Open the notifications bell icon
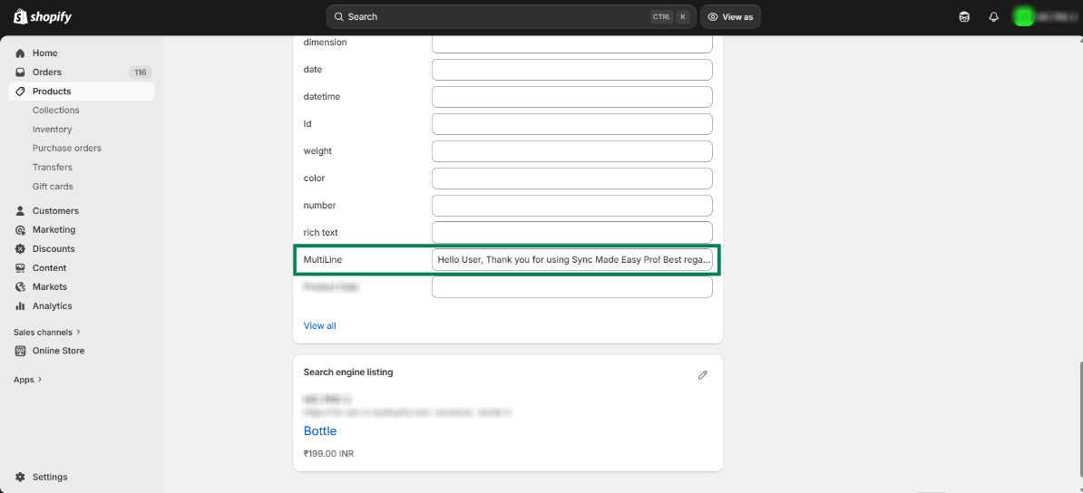 pyautogui.click(x=993, y=17)
